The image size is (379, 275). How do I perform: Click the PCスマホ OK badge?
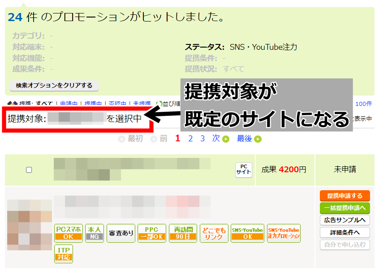click(69, 233)
